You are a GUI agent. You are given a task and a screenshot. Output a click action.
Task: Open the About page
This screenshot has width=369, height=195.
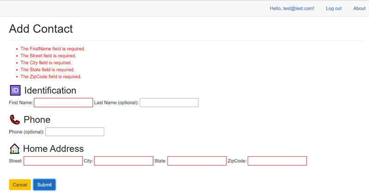359,8
